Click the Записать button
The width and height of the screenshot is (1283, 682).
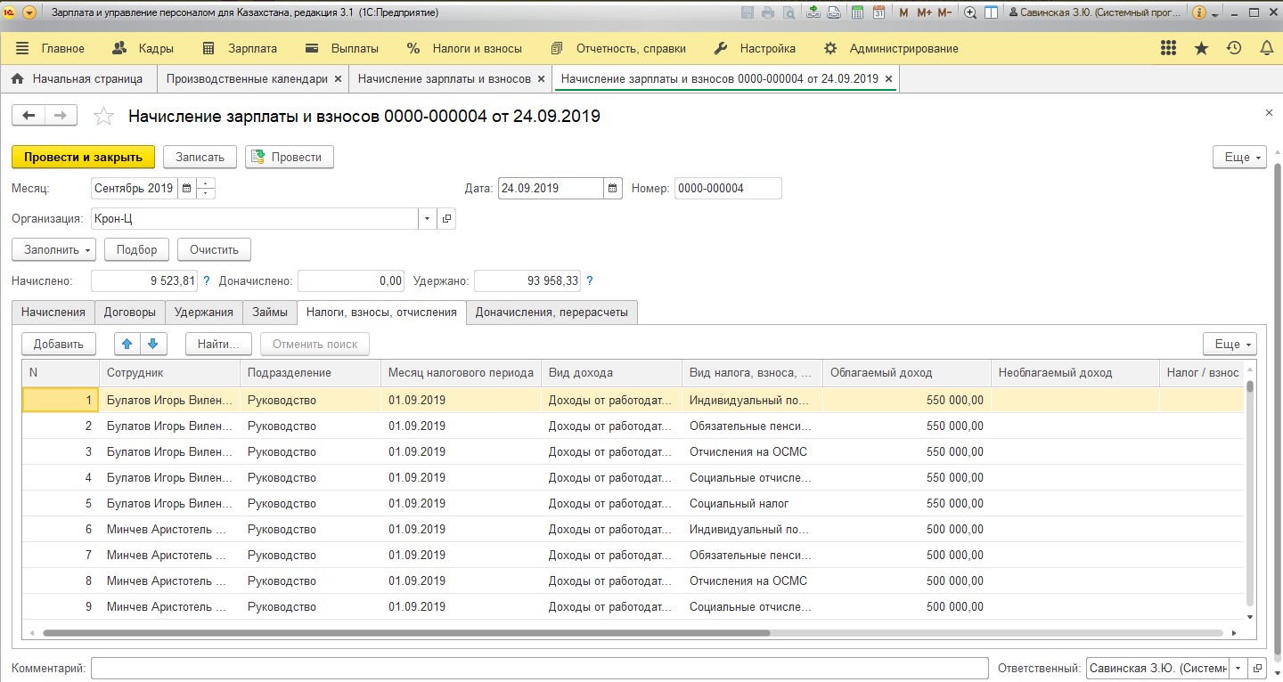(x=200, y=157)
